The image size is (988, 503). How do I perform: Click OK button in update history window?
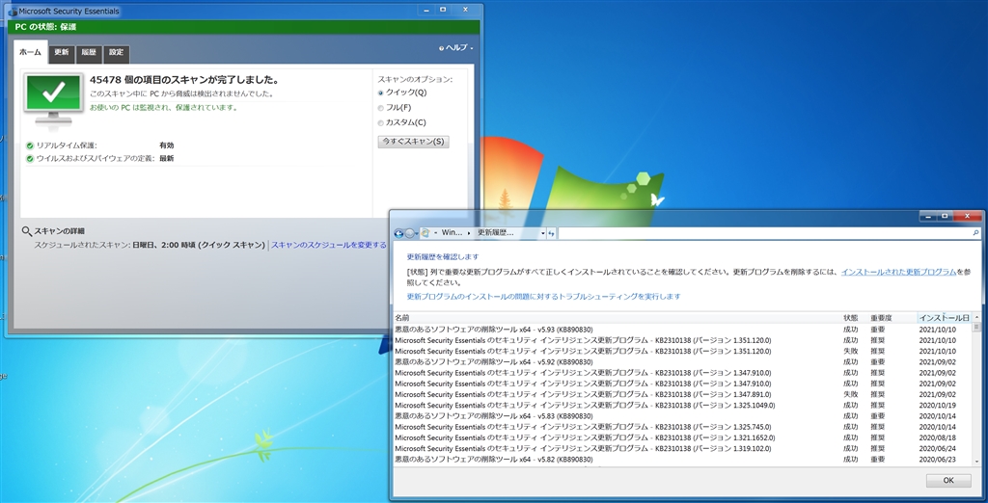point(948,480)
